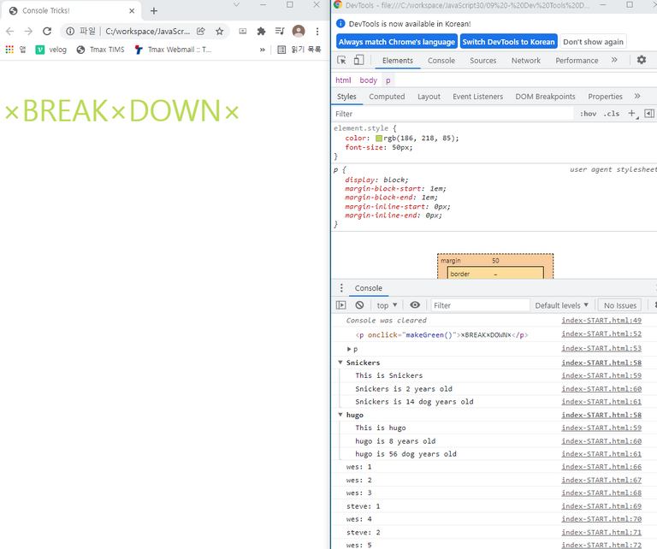657x549 pixels.
Task: Switch to the Sources panel tab
Action: click(482, 61)
